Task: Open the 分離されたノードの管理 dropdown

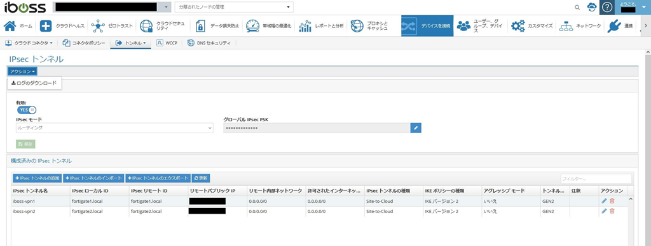Action: point(234,7)
